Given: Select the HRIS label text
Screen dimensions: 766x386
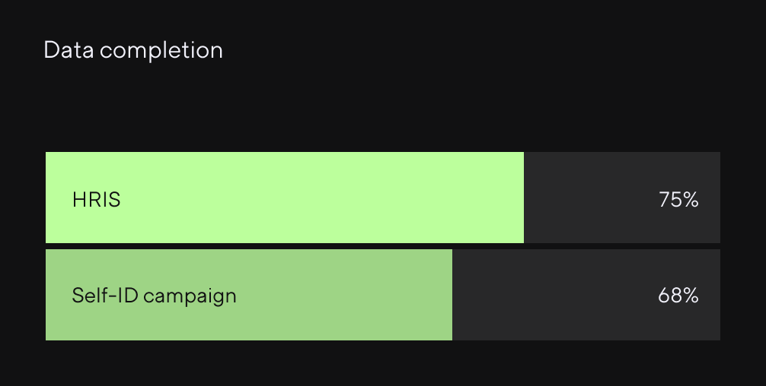Looking at the screenshot, I should click(x=97, y=200).
